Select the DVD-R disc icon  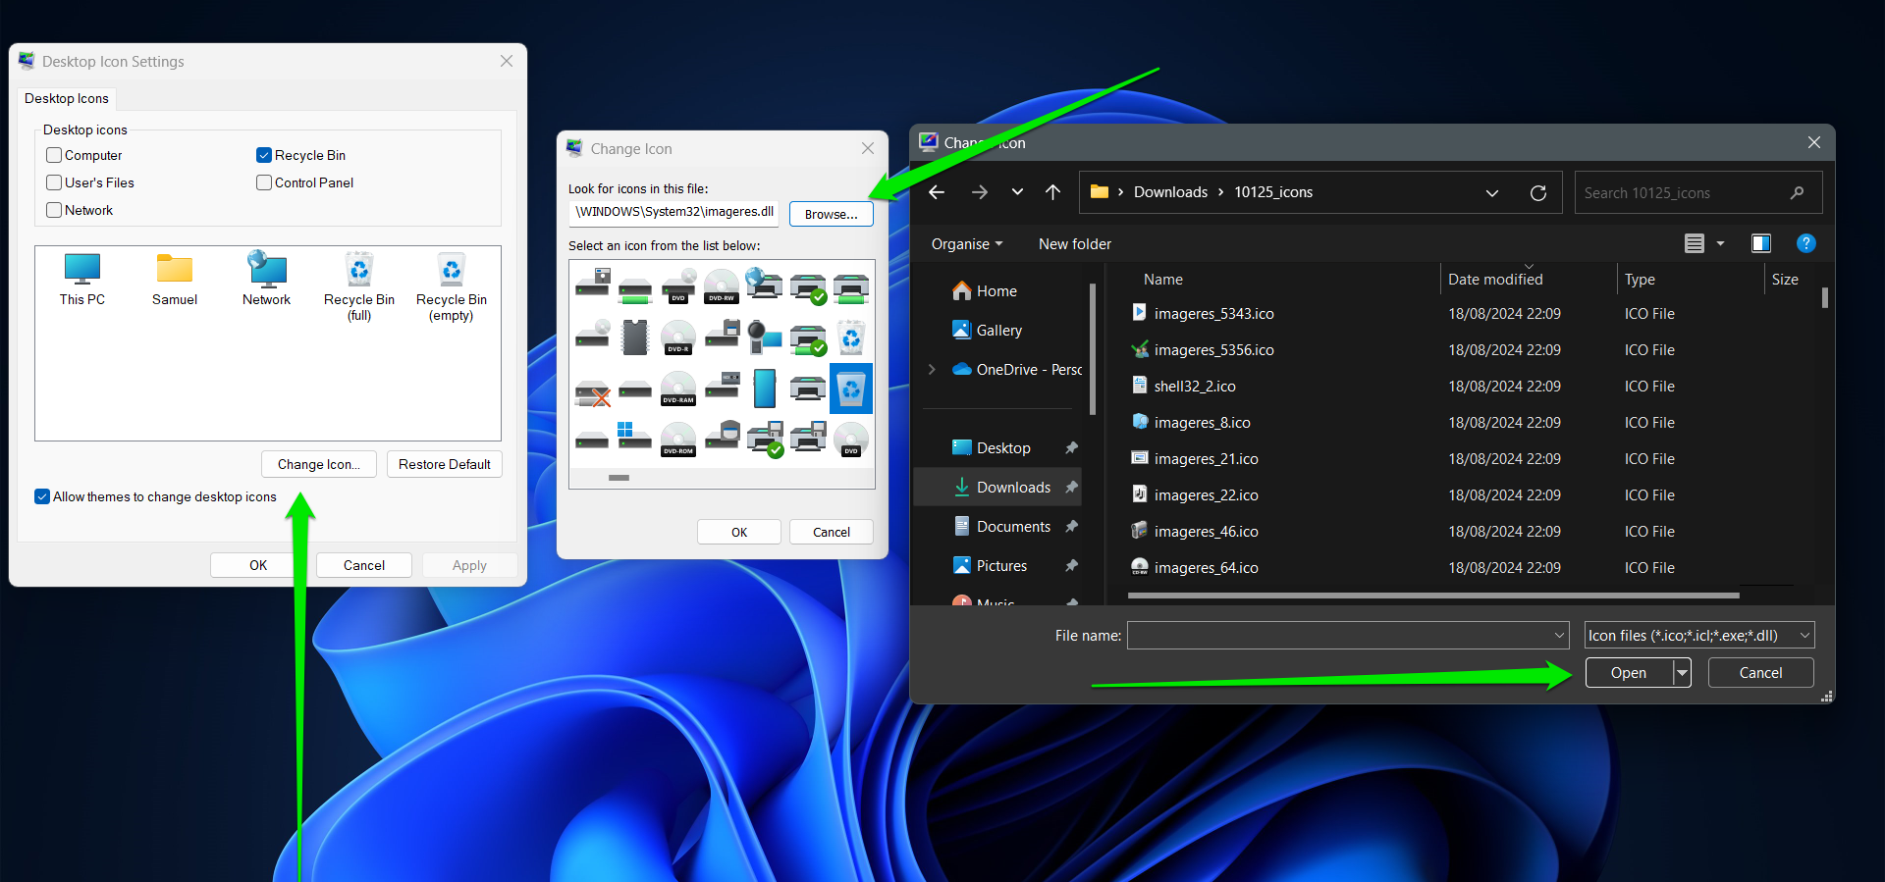click(678, 337)
